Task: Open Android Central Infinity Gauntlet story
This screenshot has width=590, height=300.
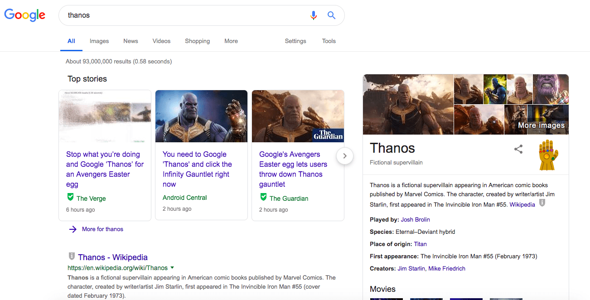Action: point(197,169)
